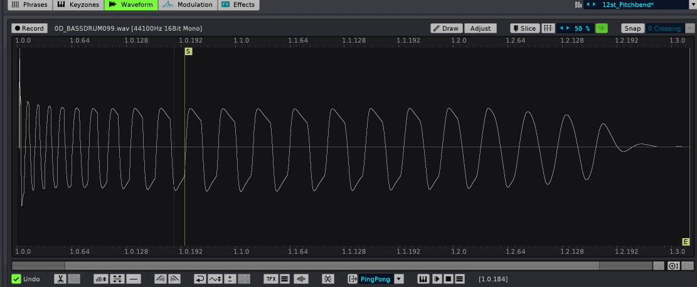Click the reverse sample arrow icon
Image resolution: width=697 pixels, height=287 pixels.
302,279
